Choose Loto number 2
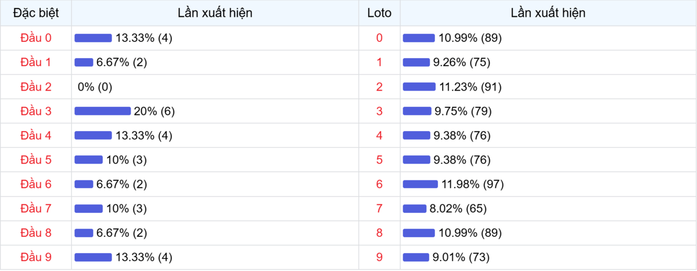The image size is (697, 271). point(379,86)
